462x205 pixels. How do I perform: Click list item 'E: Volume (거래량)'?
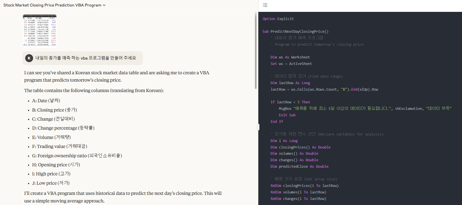(51, 137)
